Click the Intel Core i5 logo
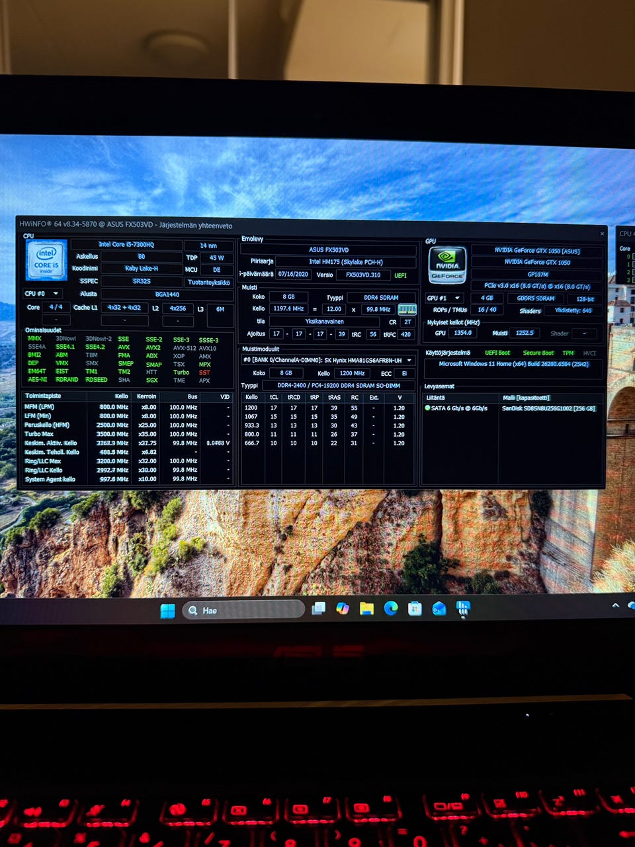 pos(46,260)
